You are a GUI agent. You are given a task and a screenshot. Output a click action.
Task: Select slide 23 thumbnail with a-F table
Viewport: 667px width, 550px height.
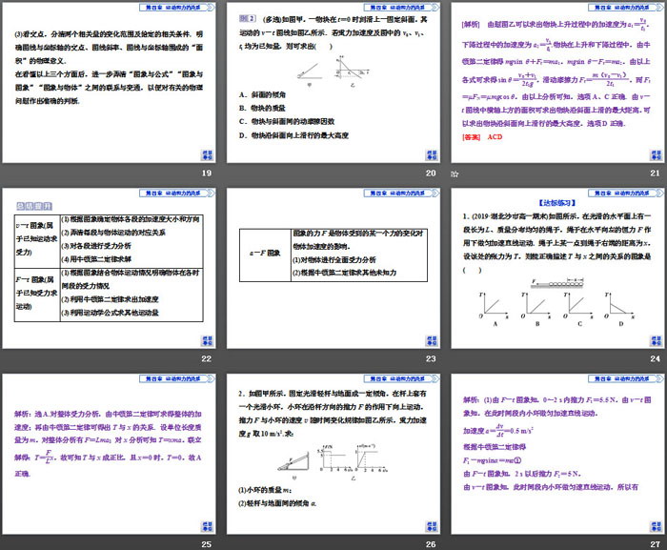[x=333, y=269]
